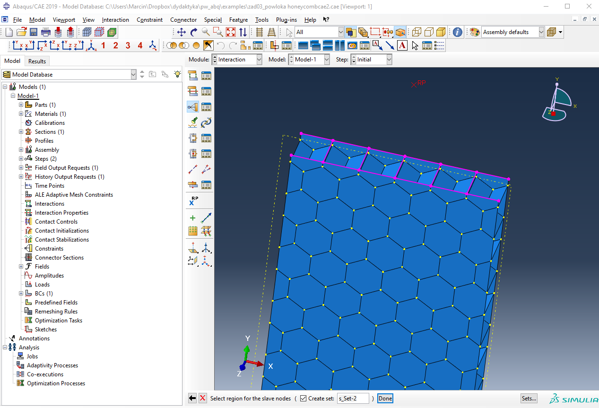599x408 pixels.
Task: Toggle the Create set checkbox
Action: tap(303, 399)
